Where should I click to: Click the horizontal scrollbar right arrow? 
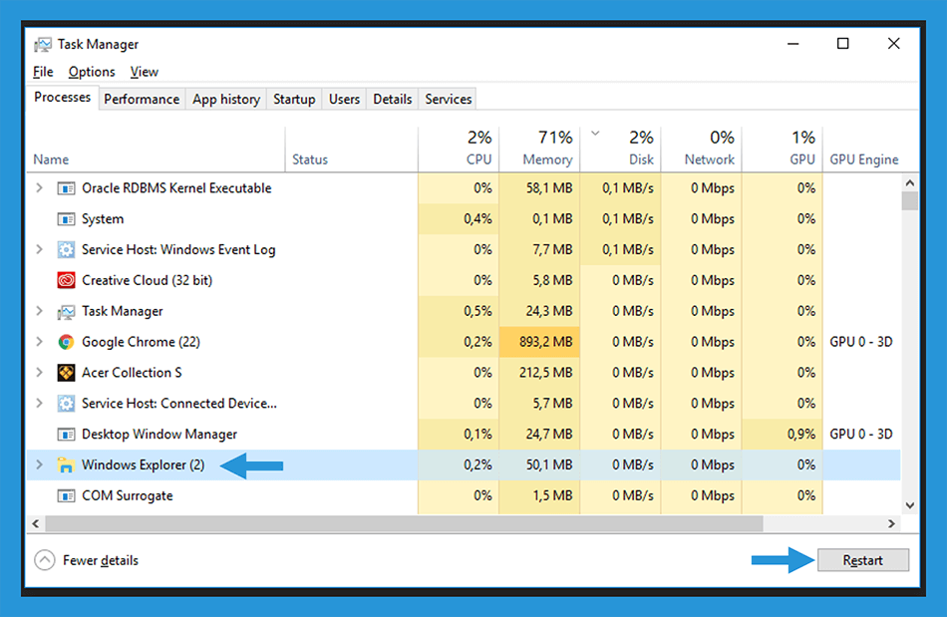pos(891,523)
